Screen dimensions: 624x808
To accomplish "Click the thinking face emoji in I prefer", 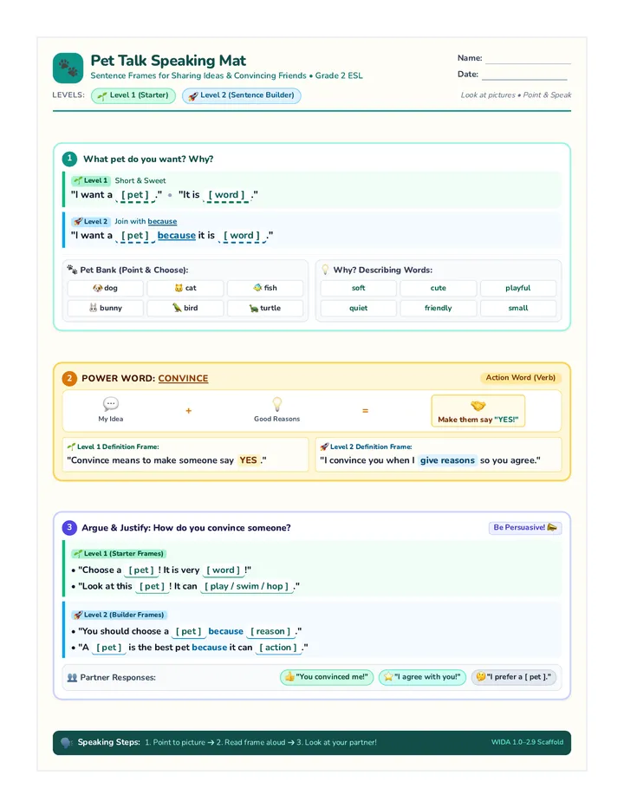I will coord(481,676).
